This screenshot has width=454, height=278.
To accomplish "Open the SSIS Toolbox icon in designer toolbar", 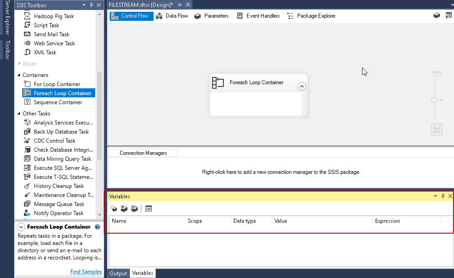I will coord(436,16).
